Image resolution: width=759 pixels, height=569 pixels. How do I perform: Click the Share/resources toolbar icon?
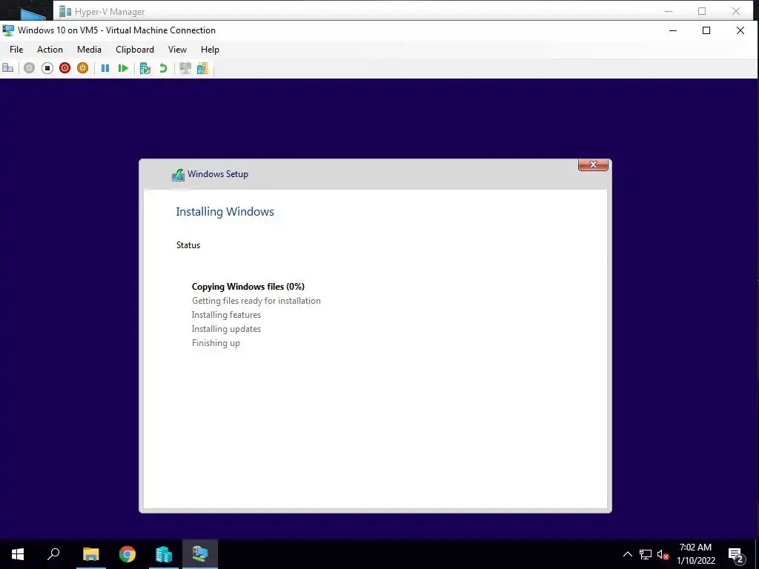pyautogui.click(x=202, y=68)
